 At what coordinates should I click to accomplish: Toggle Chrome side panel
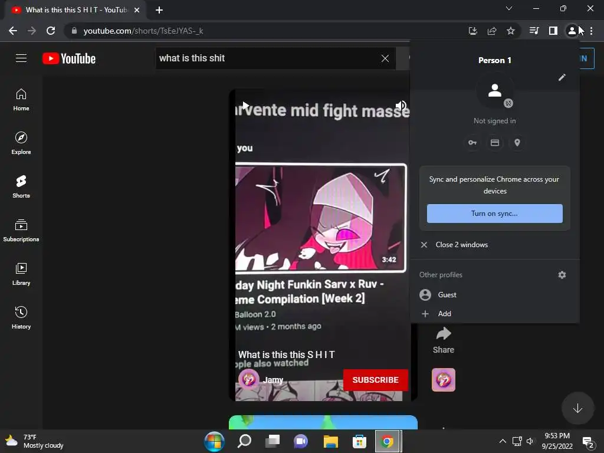coord(553,31)
